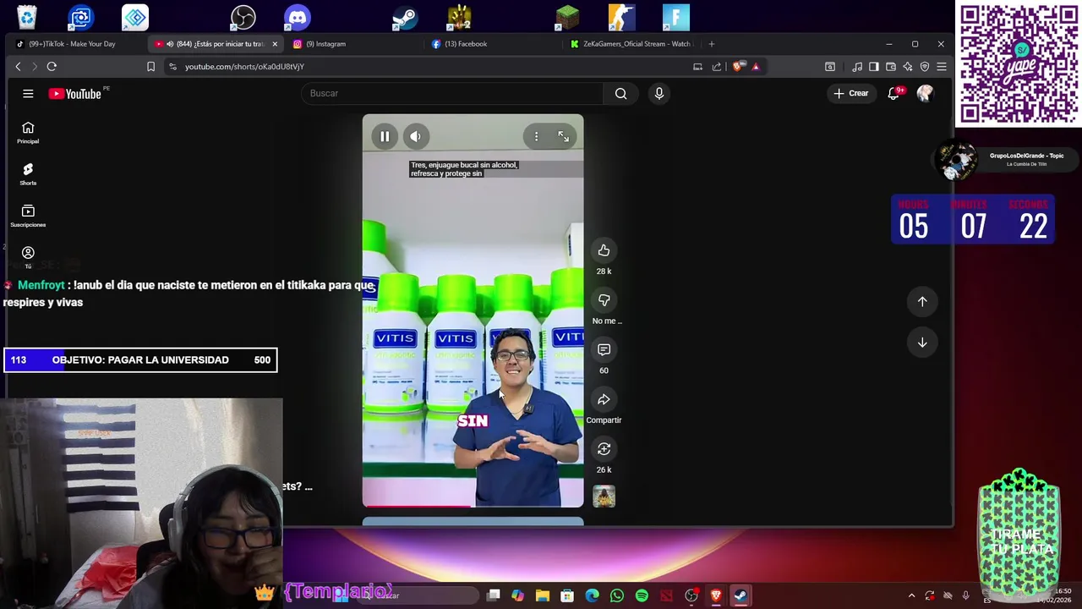Viewport: 1082px width, 609px height.
Task: Open Brave Wallet
Action: click(891, 67)
